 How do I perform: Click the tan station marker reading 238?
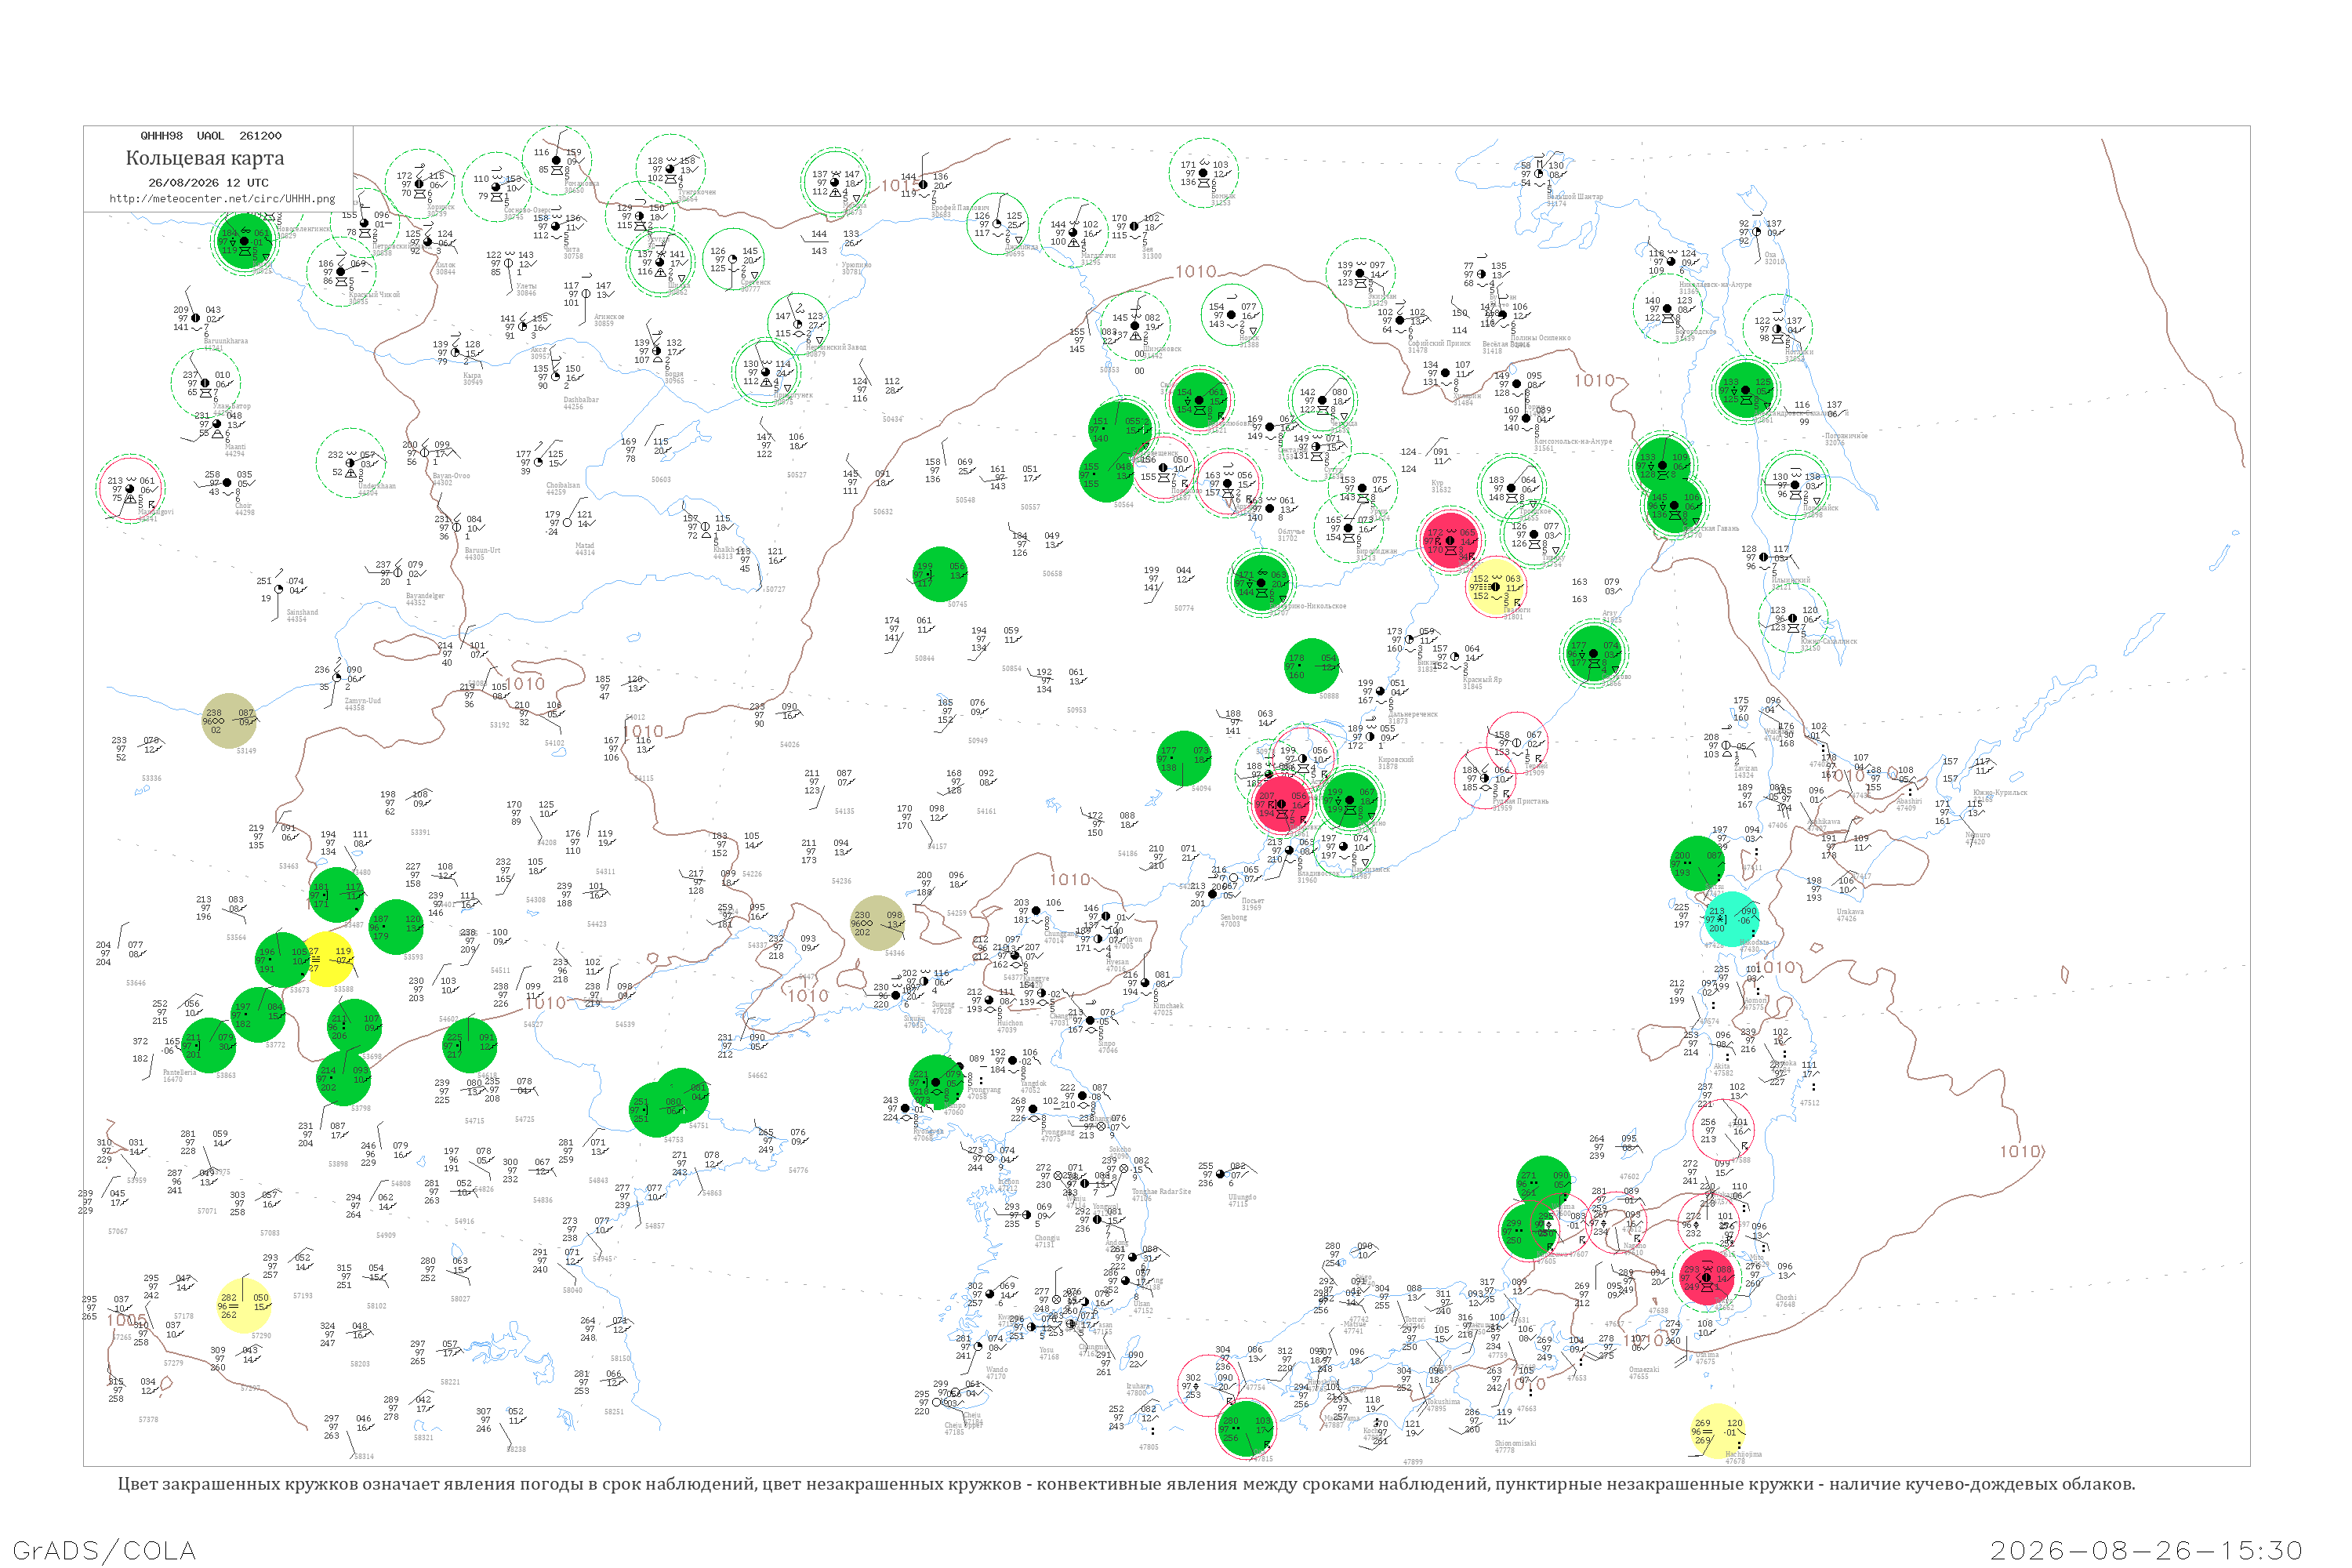[229, 720]
